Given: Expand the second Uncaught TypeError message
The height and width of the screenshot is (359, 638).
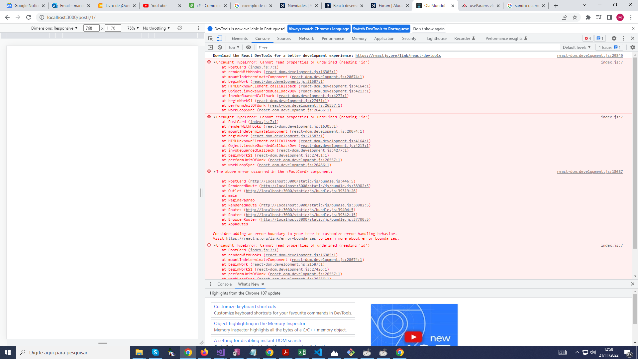Looking at the screenshot, I should (214, 117).
